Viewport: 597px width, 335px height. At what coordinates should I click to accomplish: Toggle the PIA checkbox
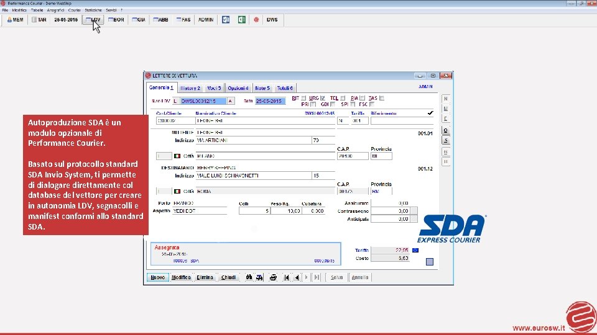tap(363, 99)
